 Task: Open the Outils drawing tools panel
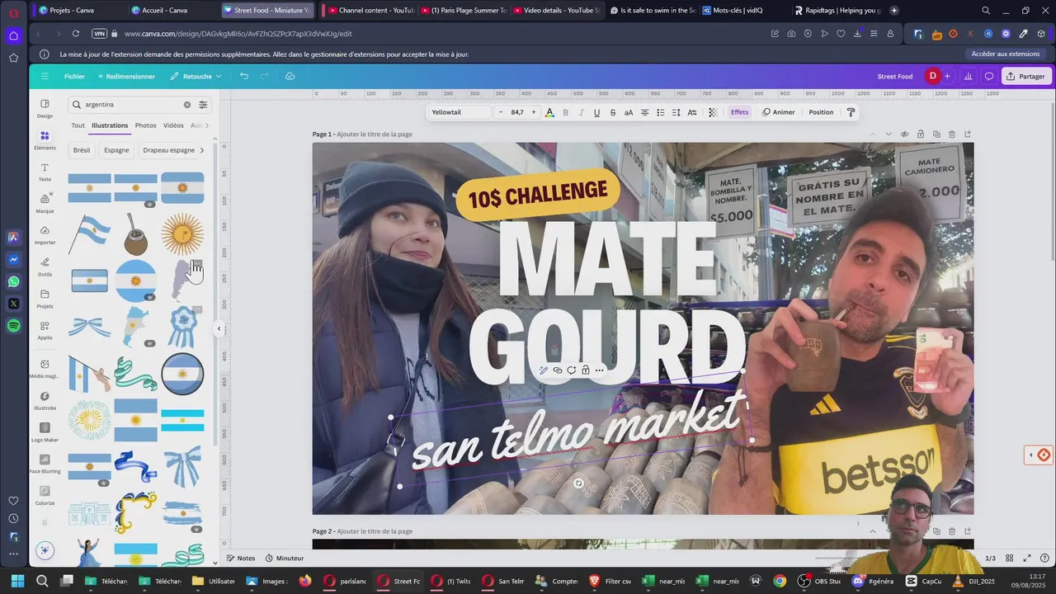[x=45, y=266]
